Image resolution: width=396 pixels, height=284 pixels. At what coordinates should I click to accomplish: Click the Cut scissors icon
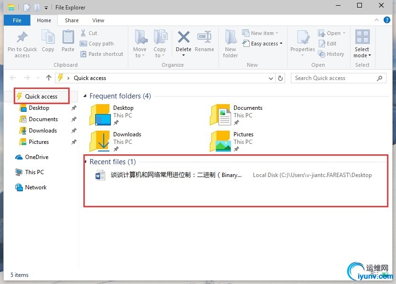point(83,33)
